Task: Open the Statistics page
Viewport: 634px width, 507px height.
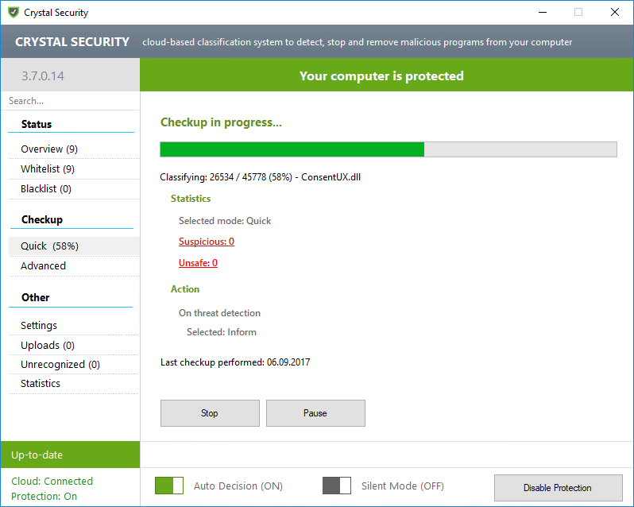Action: (x=41, y=384)
